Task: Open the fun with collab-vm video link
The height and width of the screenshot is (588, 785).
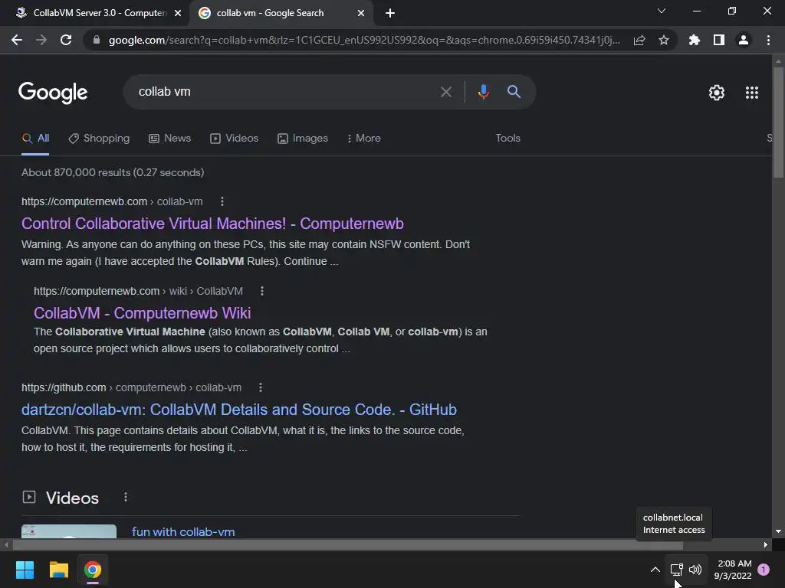Action: click(x=183, y=532)
